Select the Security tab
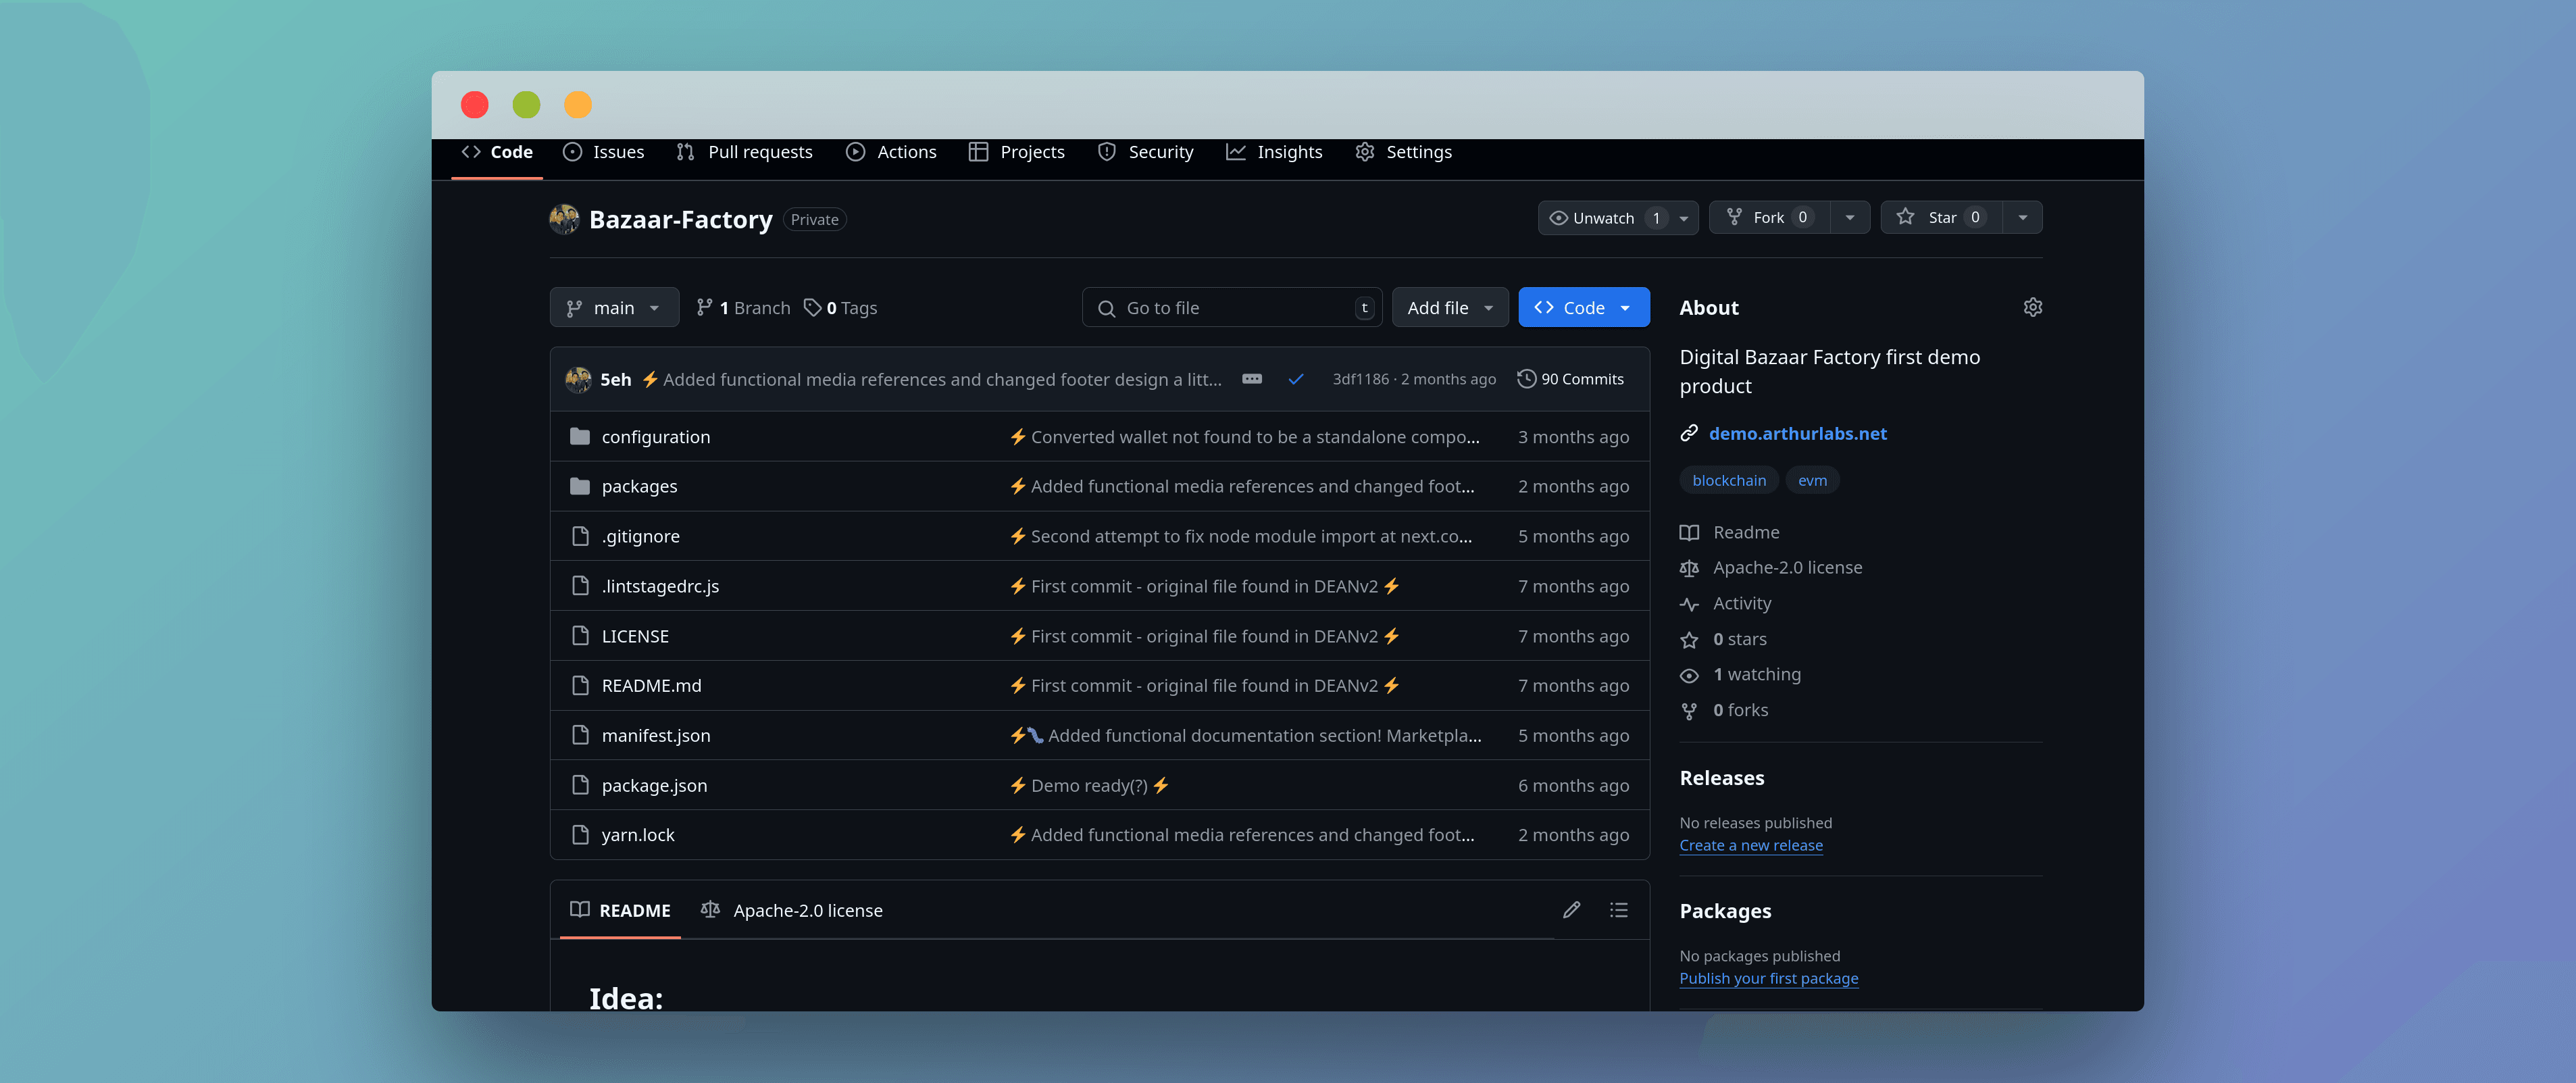The width and height of the screenshot is (2576, 1083). 1145,152
